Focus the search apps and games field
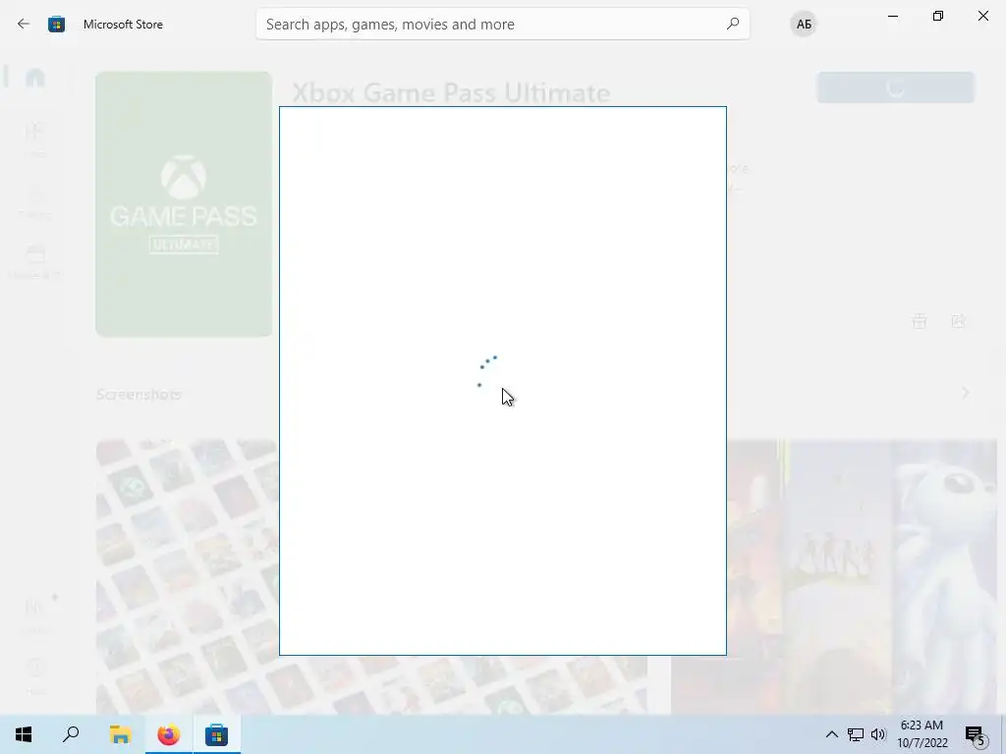Viewport: 1006px width, 754px height. [502, 25]
